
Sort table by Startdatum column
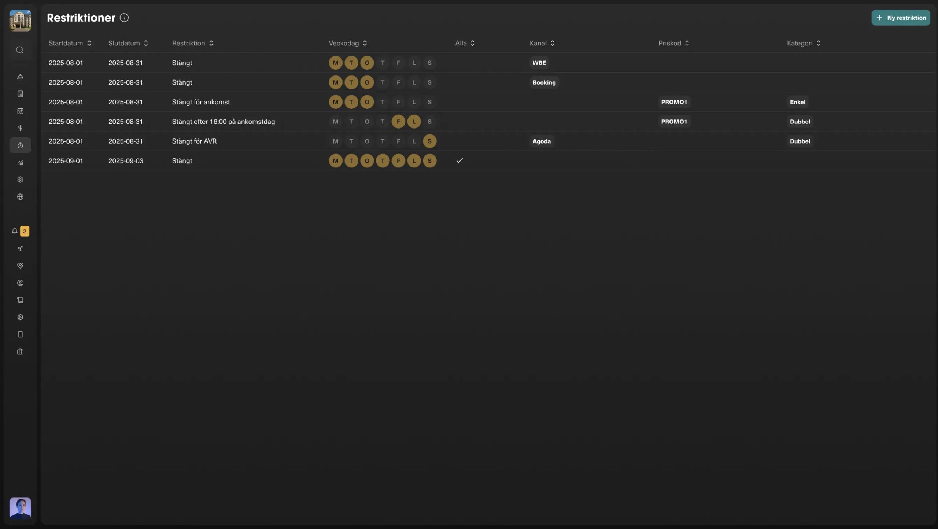(70, 43)
